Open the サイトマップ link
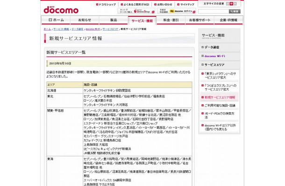 (x=186, y=4)
